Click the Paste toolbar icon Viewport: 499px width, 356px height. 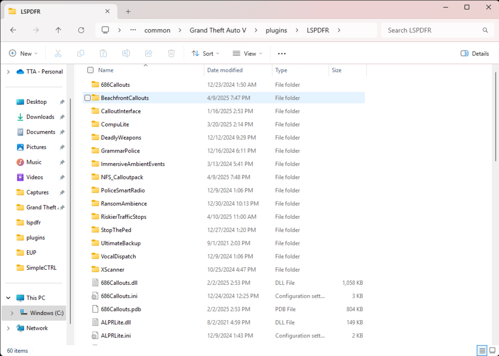(103, 53)
